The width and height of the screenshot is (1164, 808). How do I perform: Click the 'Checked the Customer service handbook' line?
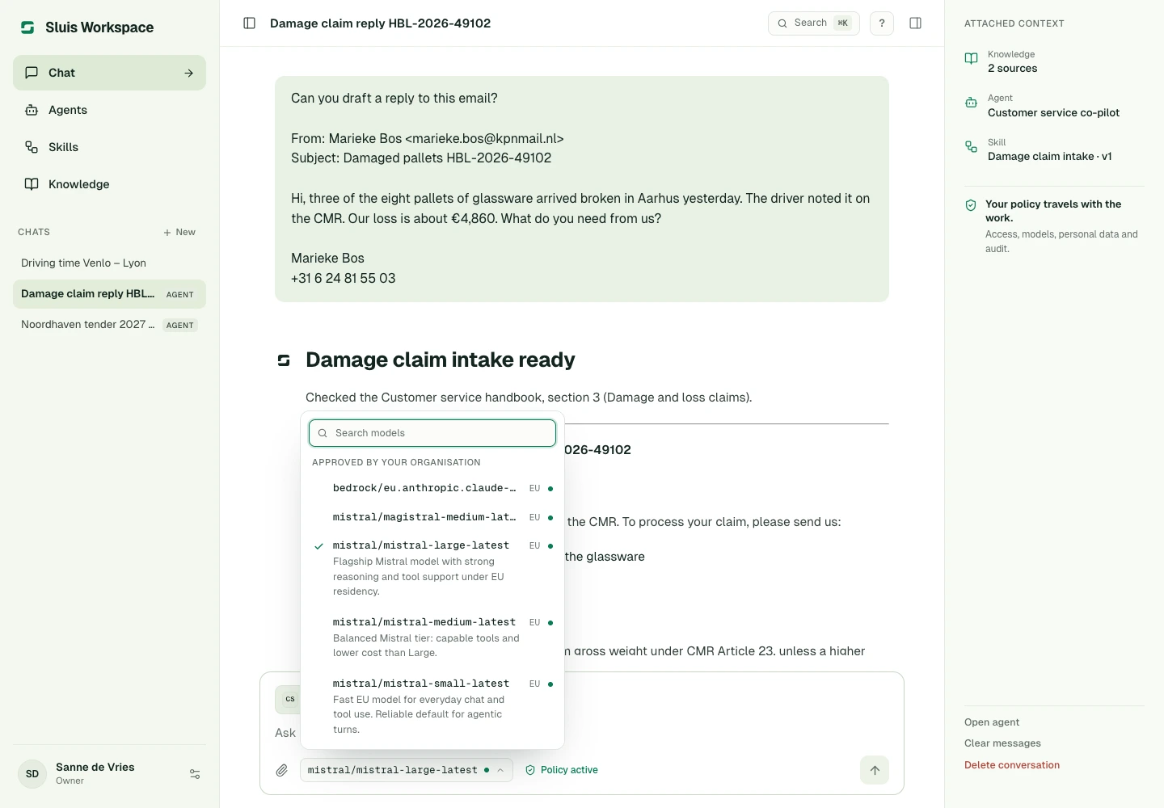pos(529,398)
